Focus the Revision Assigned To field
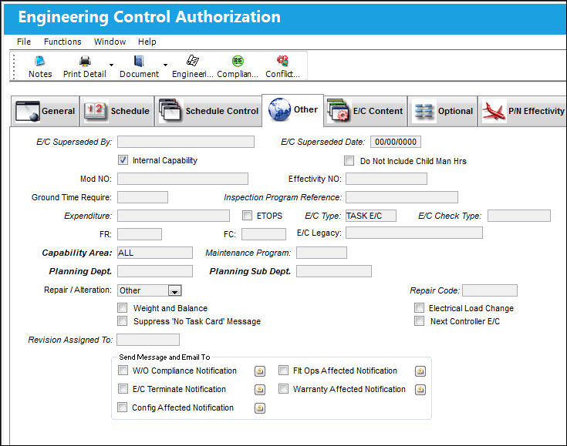 coord(148,340)
